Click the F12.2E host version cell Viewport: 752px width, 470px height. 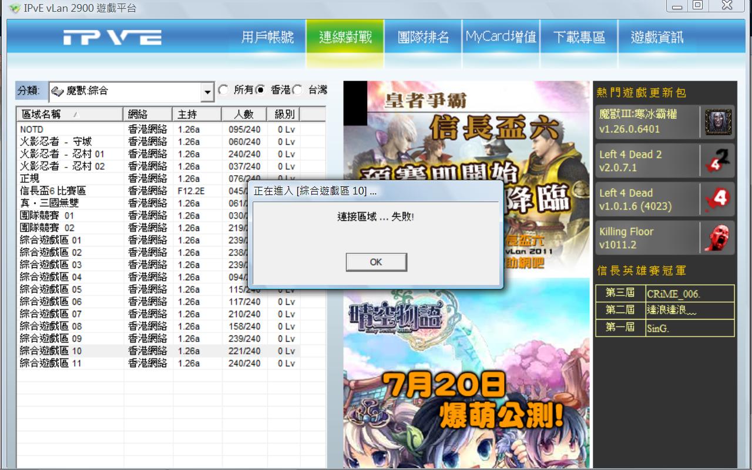[x=191, y=191]
